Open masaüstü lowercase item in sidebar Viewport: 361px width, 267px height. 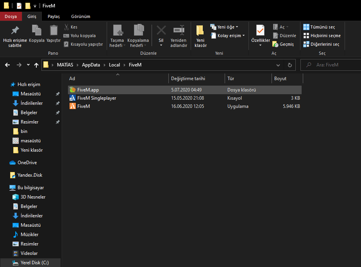tap(27, 141)
